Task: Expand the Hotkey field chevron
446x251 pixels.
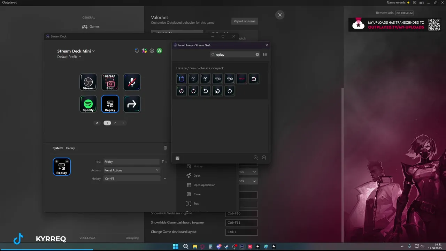Action: 165,178
